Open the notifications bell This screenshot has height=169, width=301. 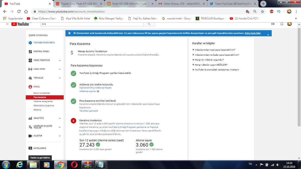tap(282, 24)
